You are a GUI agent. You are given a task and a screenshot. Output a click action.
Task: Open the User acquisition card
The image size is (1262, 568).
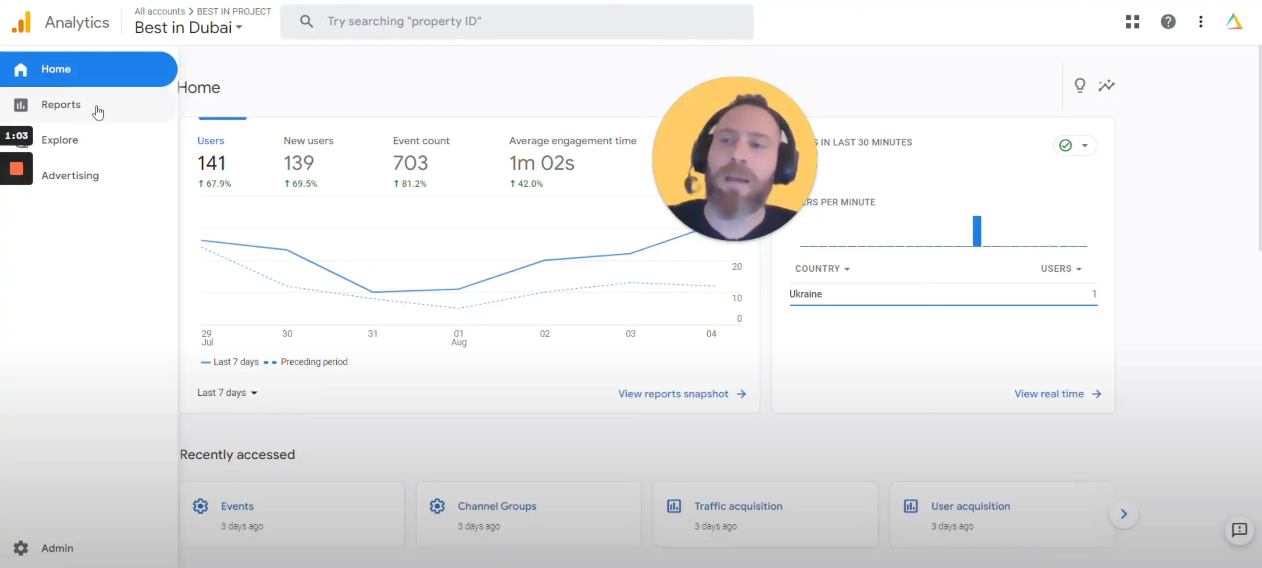point(1002,514)
